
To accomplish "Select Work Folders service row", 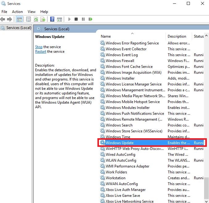I will click(152, 172).
